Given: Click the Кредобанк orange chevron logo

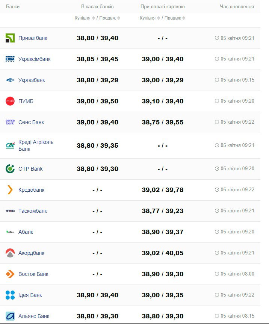Looking at the screenshot, I should 10,190.
